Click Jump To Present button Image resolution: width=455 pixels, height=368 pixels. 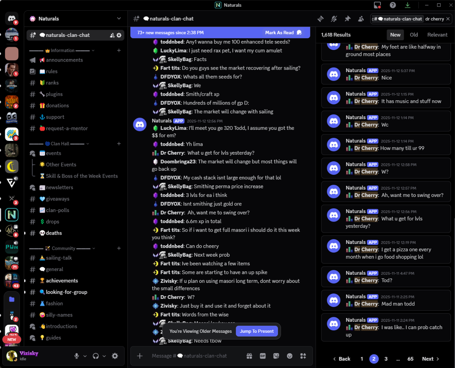pos(257,331)
